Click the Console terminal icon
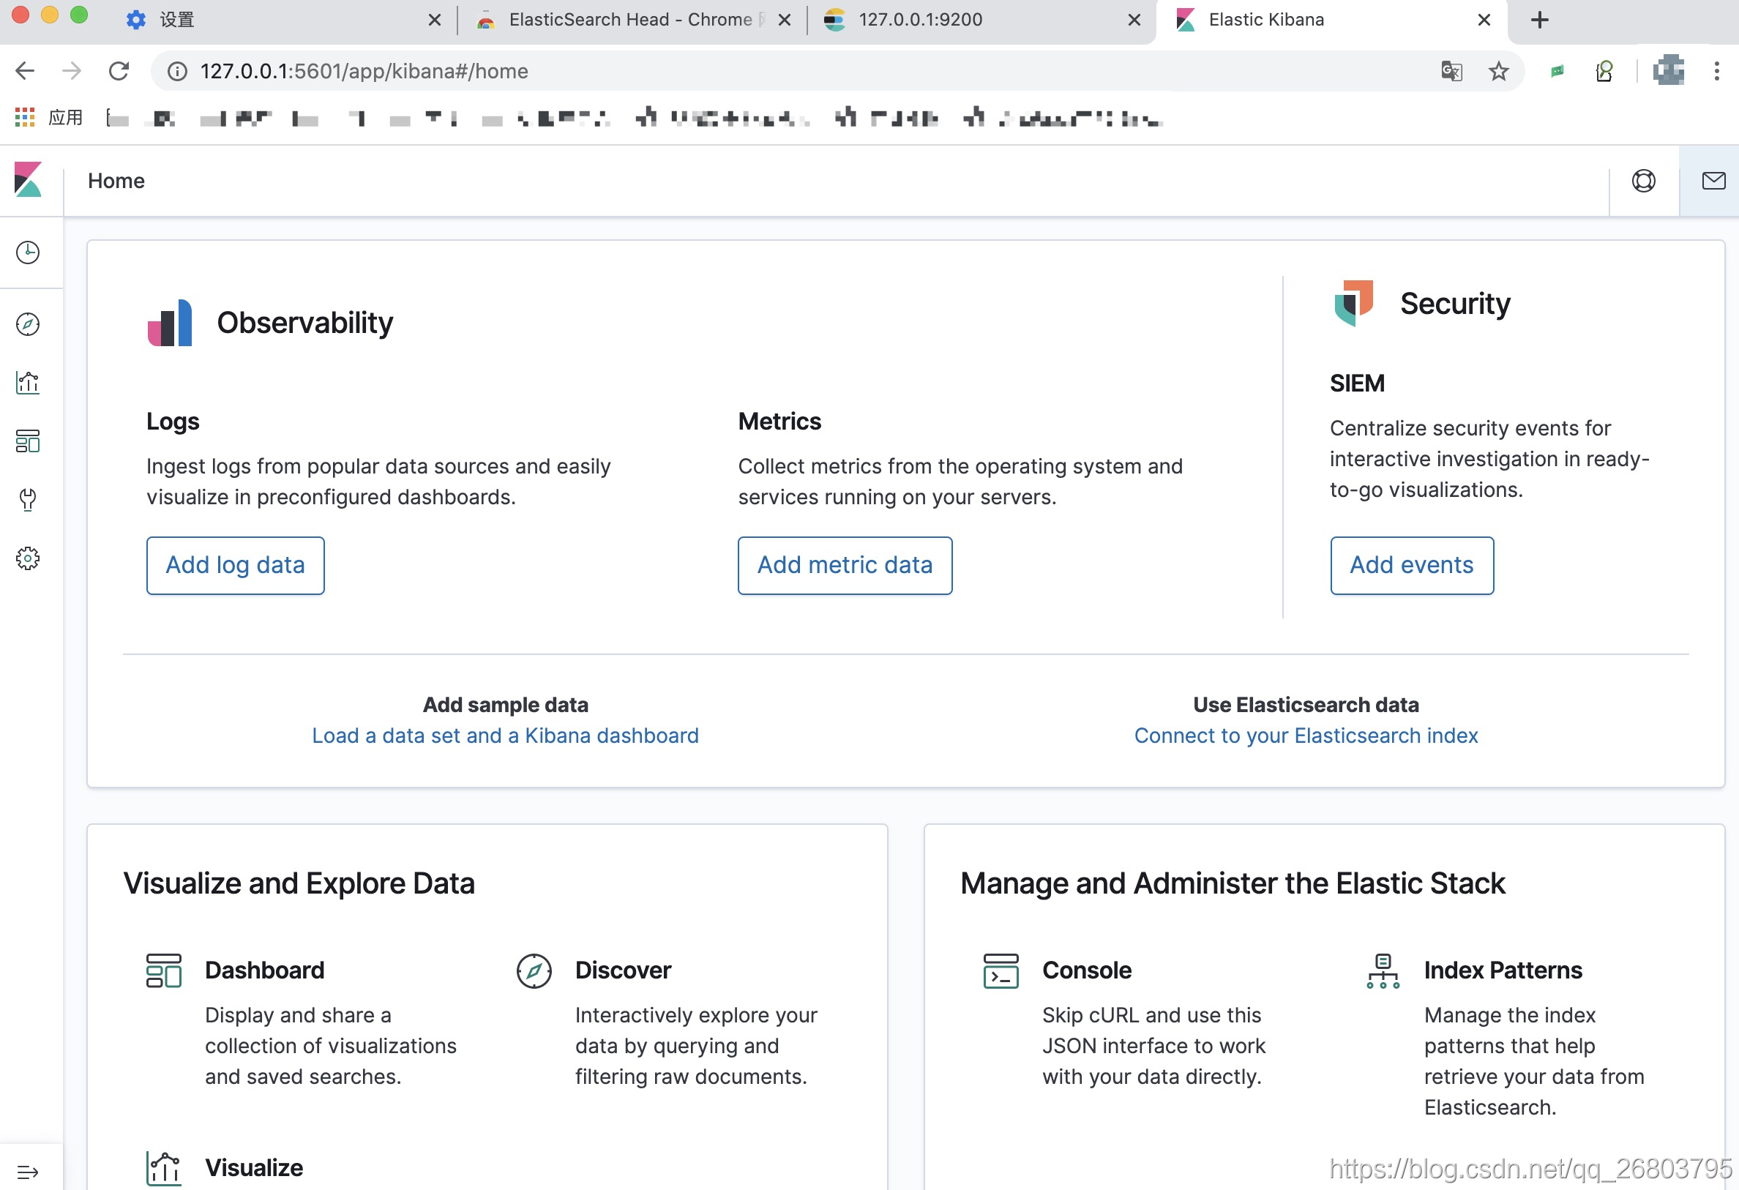This screenshot has height=1190, width=1739. (1001, 970)
